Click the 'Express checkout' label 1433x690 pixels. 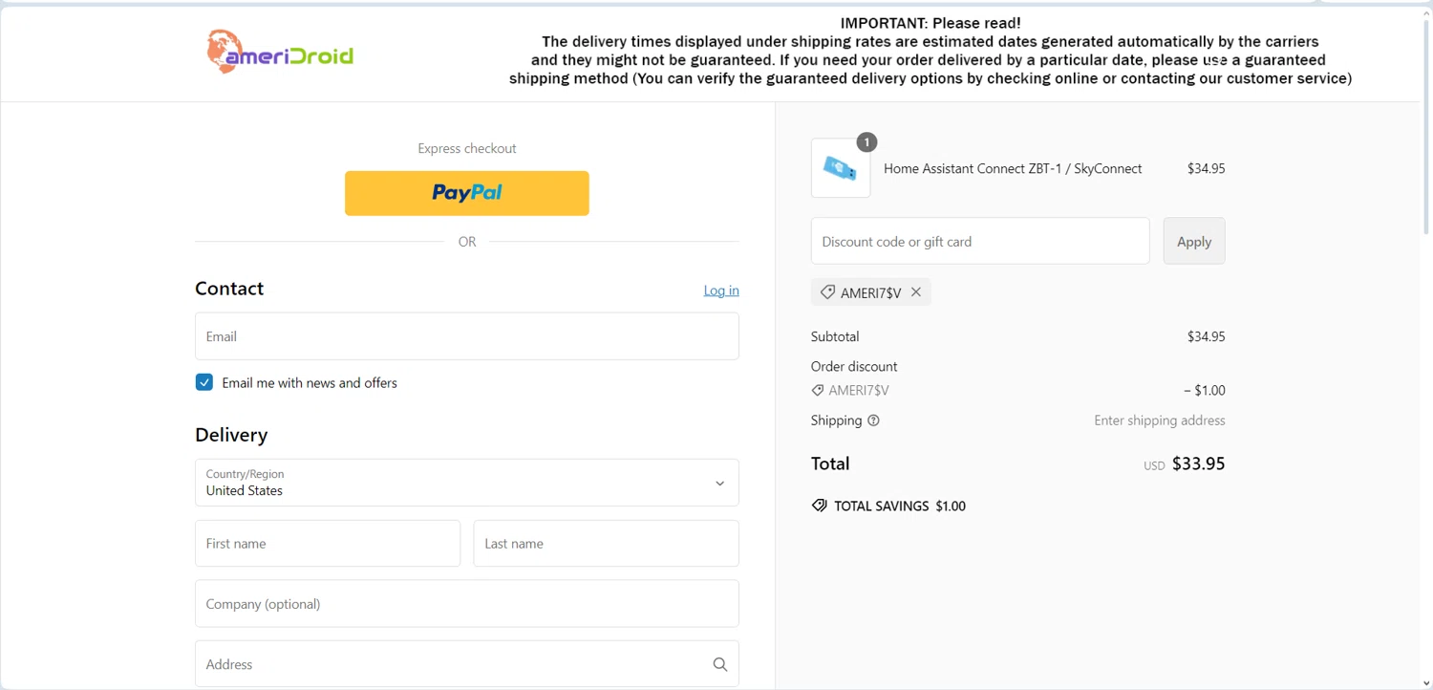coord(467,148)
